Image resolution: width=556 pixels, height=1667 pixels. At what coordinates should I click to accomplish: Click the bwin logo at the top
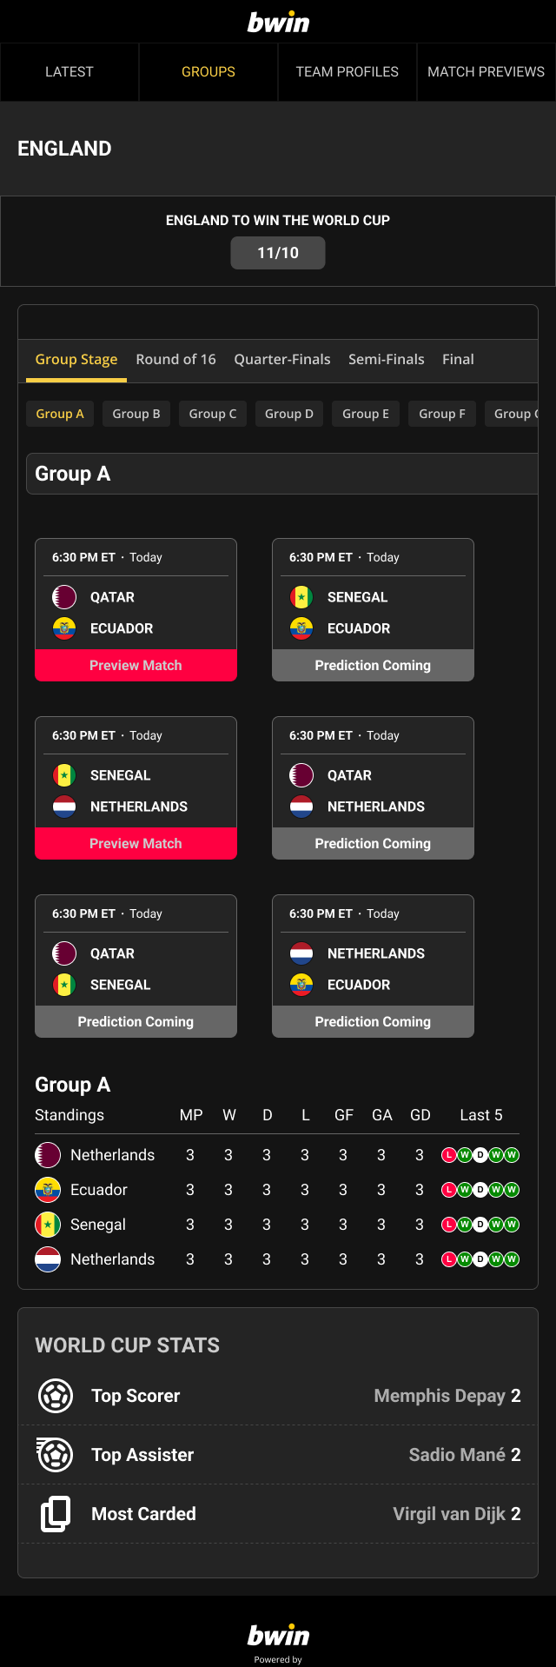[278, 22]
